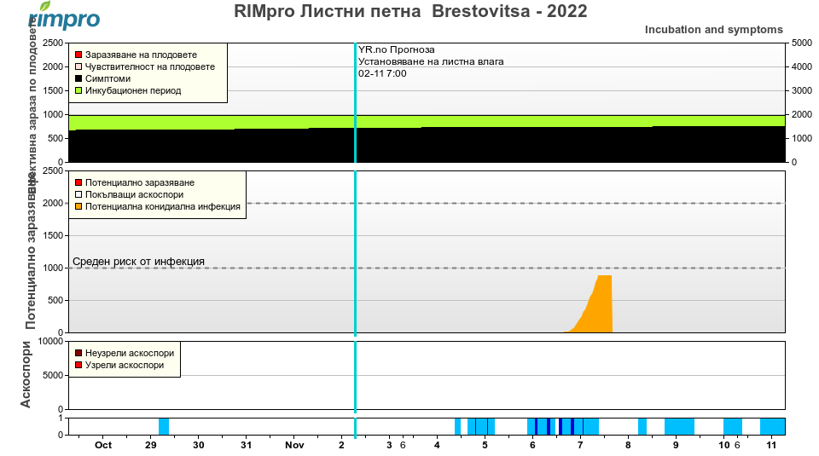Click date 8 on the time axis
This screenshot has height=456, width=819.
[x=628, y=445]
